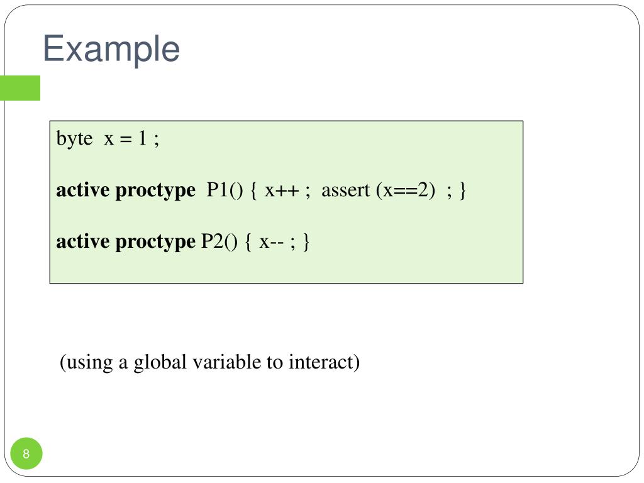Image resolution: width=644 pixels, height=483 pixels.
Task: Click the number '1' in byte declaration
Action: coord(142,138)
